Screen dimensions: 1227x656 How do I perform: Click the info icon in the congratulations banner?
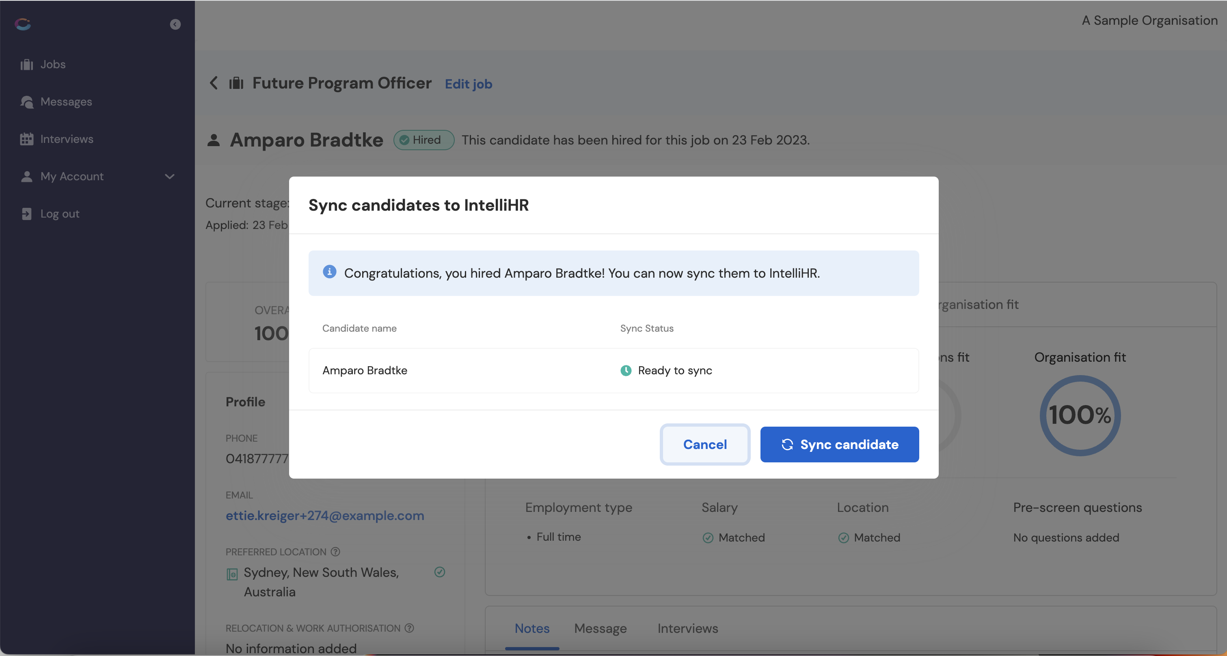[x=330, y=271]
